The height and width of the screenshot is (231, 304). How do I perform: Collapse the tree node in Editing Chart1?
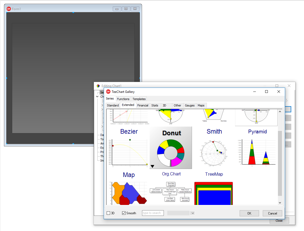tap(97, 97)
